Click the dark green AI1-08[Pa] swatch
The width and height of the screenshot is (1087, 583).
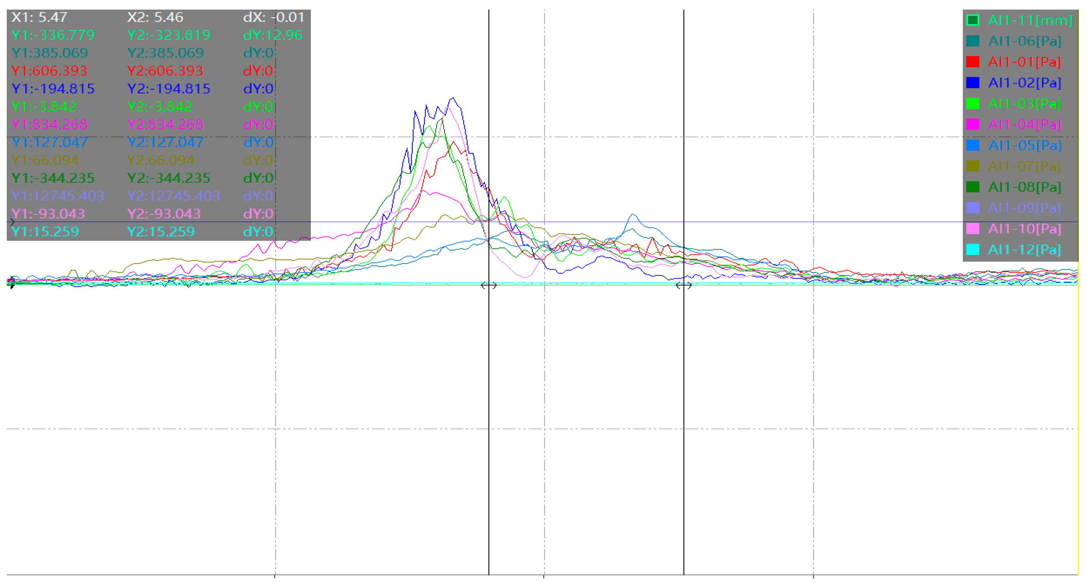[x=972, y=187]
